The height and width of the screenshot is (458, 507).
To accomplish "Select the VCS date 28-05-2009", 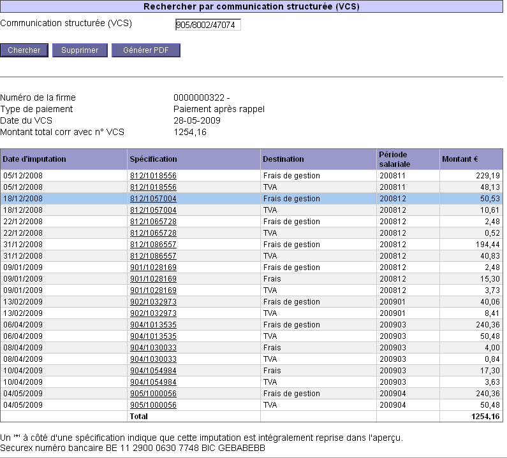I will tap(197, 120).
